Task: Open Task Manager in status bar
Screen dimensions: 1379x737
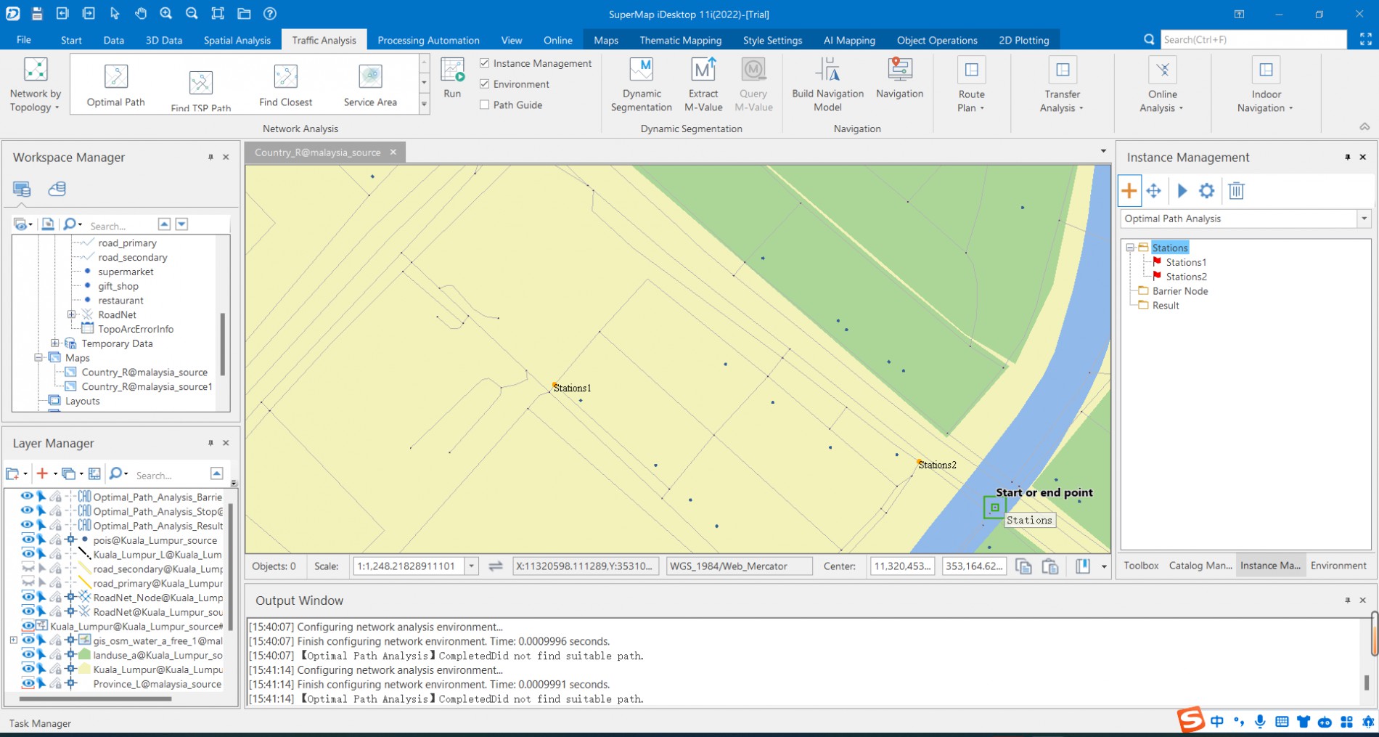Action: (x=40, y=723)
